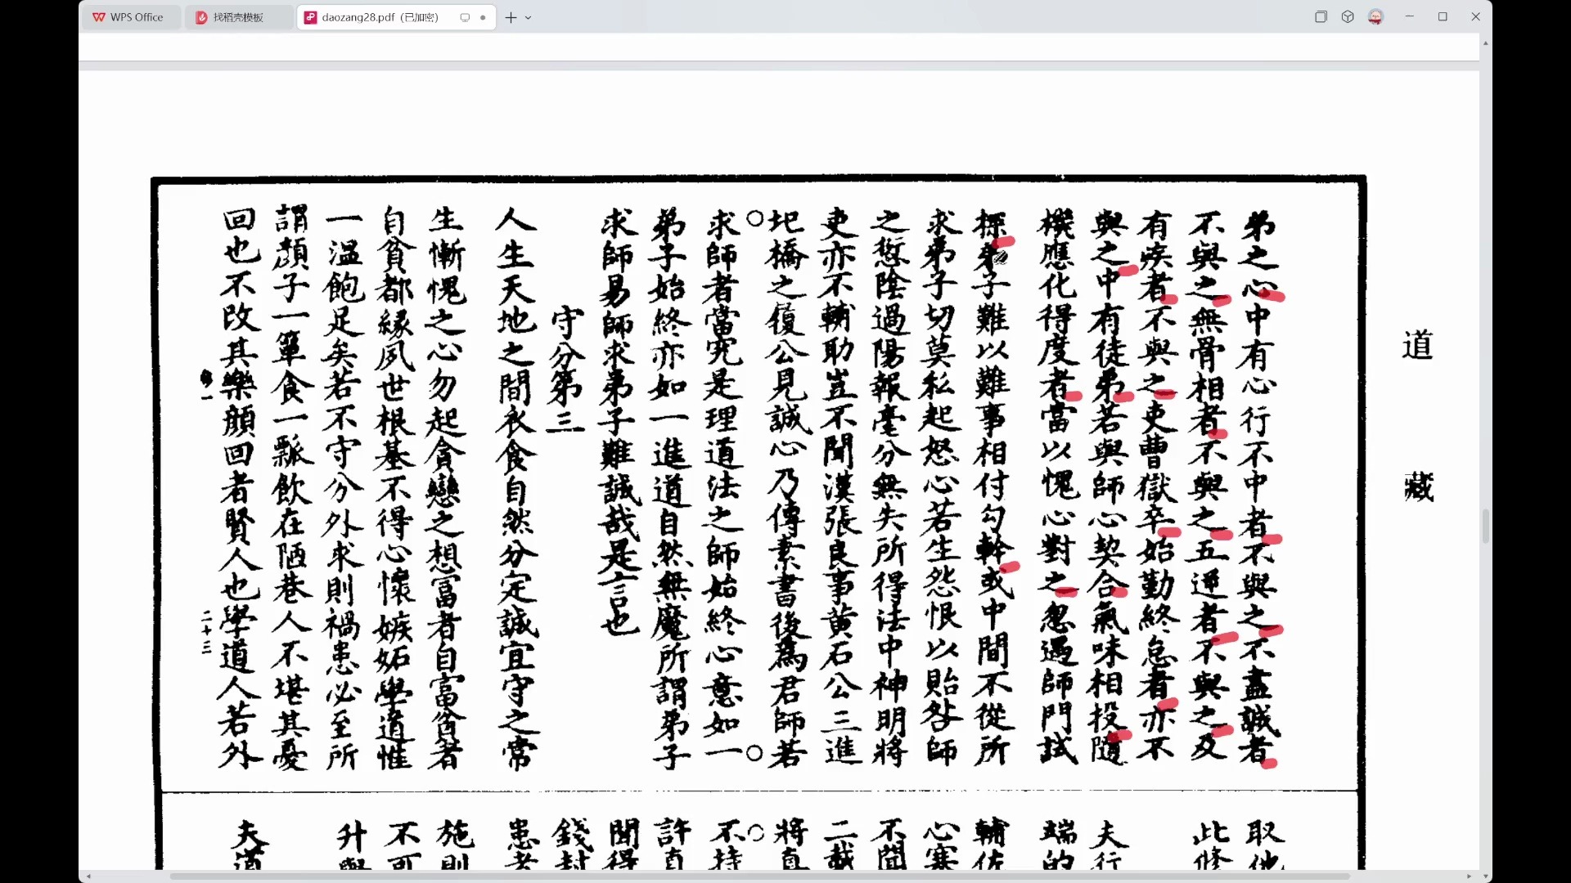Click the monitor icon on daozang28.pdf tab
This screenshot has width=1571, height=883.
[465, 17]
